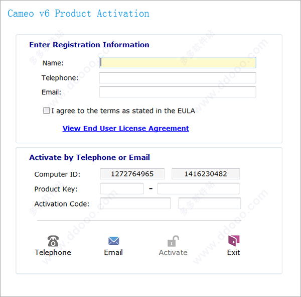Focus the Name input field
Viewport: 301px width, 297px height.
coord(178,62)
